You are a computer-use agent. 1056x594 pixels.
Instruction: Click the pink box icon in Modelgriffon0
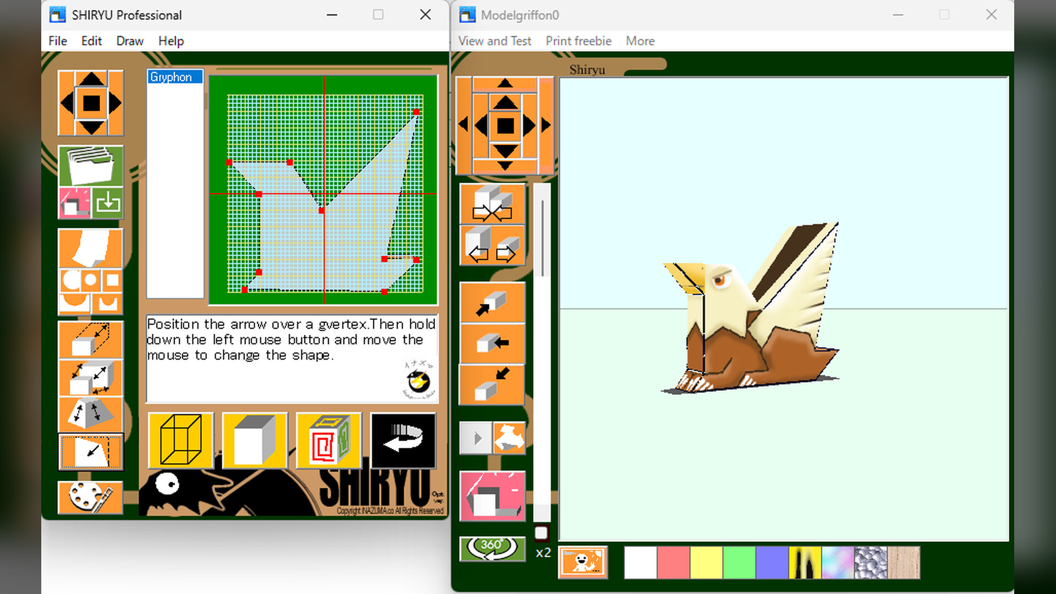493,496
